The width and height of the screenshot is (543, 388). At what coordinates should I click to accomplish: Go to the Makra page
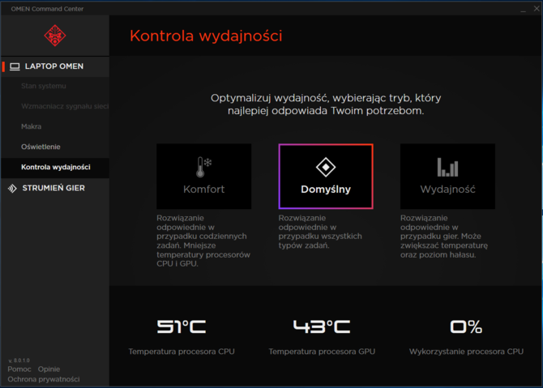[55, 126]
